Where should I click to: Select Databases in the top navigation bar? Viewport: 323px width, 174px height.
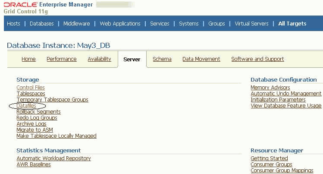click(41, 23)
